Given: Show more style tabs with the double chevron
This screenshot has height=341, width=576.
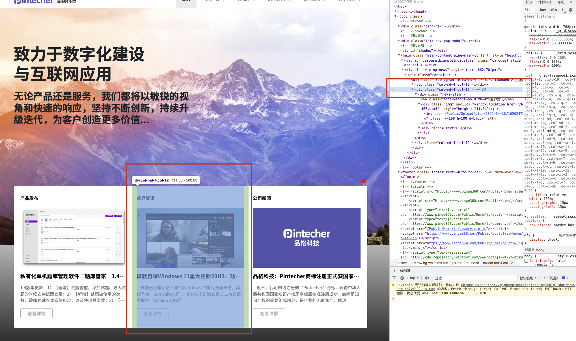Looking at the screenshot, I should pyautogui.click(x=571, y=2).
